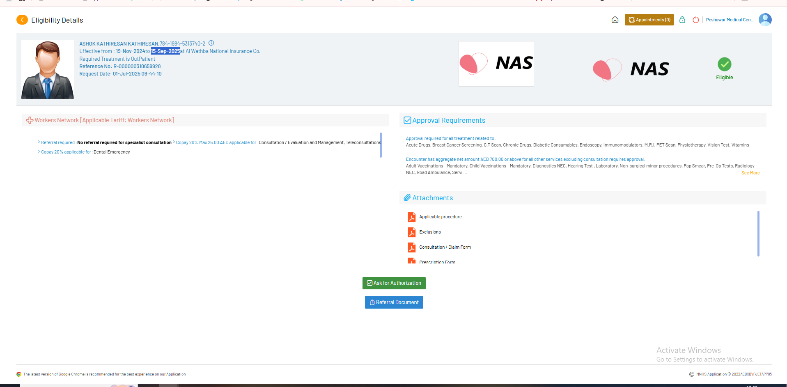Click the Workers Network benefits scrollbar

tap(381, 145)
